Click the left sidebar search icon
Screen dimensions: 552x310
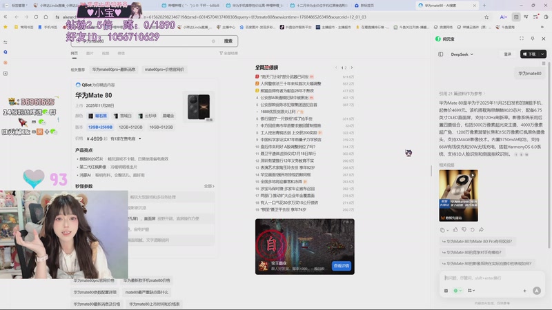6,52
